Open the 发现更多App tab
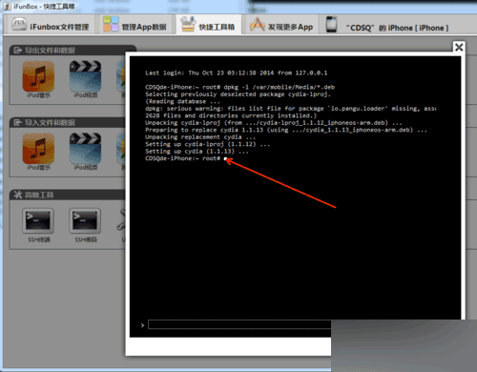This screenshot has width=477, height=372. [281, 25]
